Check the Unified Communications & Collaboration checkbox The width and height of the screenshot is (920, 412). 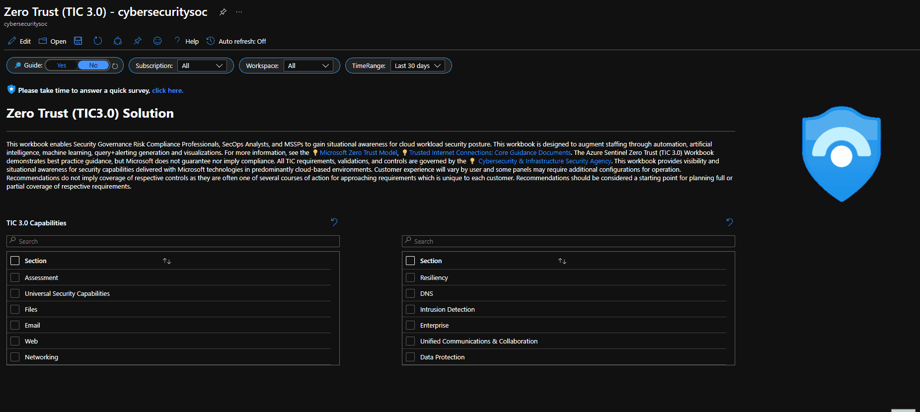click(410, 341)
